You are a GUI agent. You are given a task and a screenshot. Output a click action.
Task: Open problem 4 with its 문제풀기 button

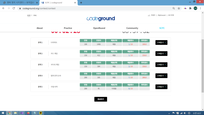click(x=161, y=76)
